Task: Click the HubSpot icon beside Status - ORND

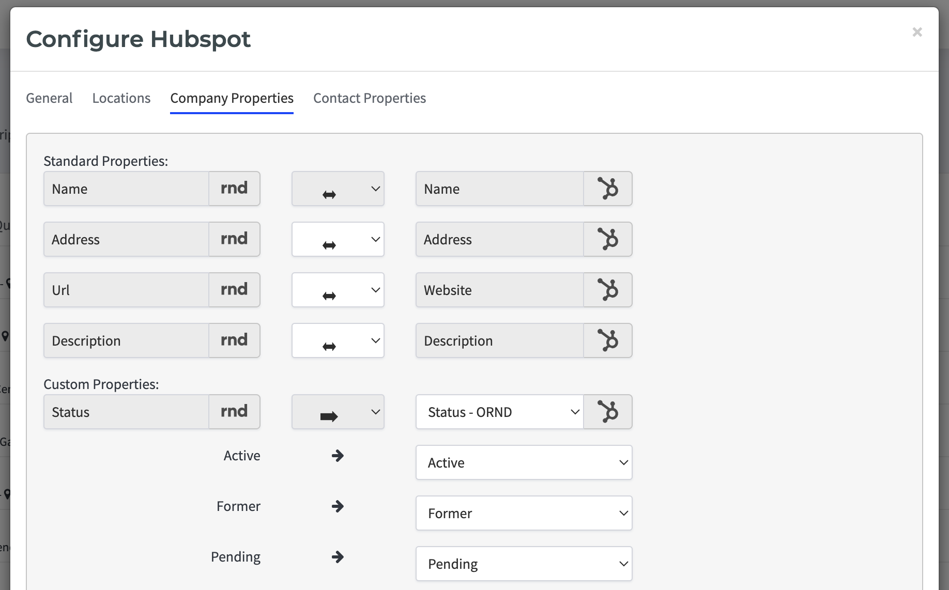Action: [x=608, y=412]
